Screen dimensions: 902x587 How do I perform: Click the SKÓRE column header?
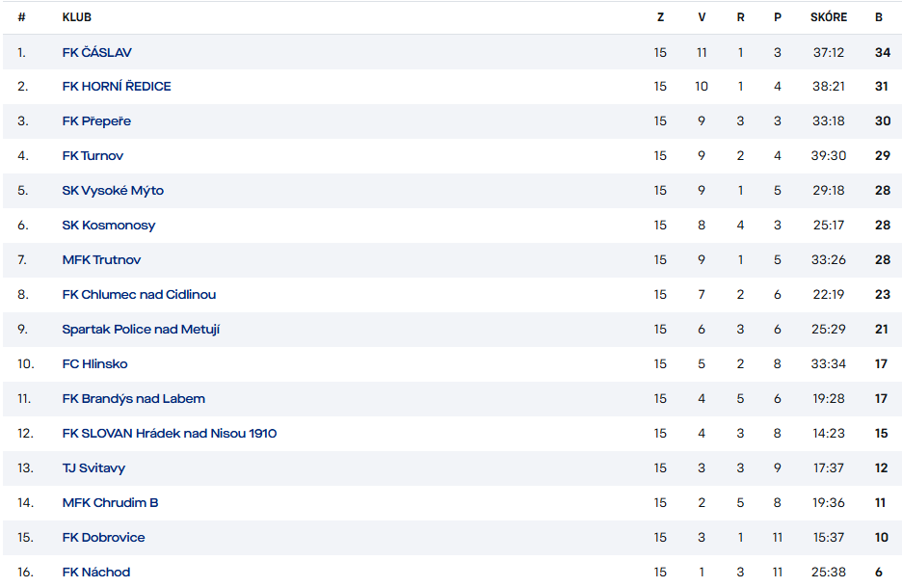pyautogui.click(x=829, y=17)
